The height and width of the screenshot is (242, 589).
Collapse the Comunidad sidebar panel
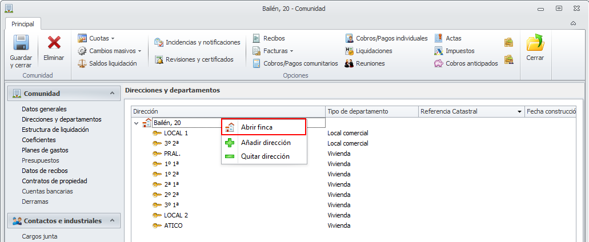click(112, 93)
